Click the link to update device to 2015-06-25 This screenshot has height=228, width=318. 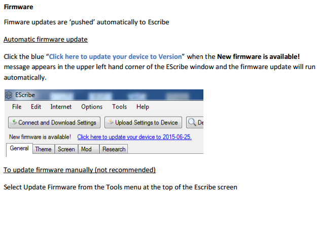134,137
